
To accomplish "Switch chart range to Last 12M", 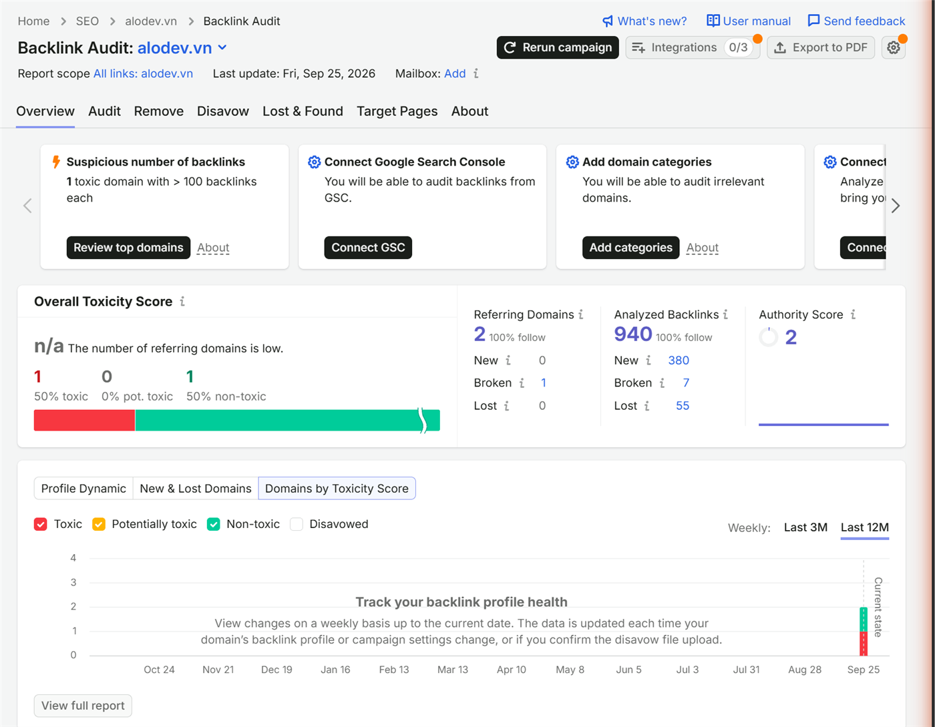I will [x=865, y=527].
